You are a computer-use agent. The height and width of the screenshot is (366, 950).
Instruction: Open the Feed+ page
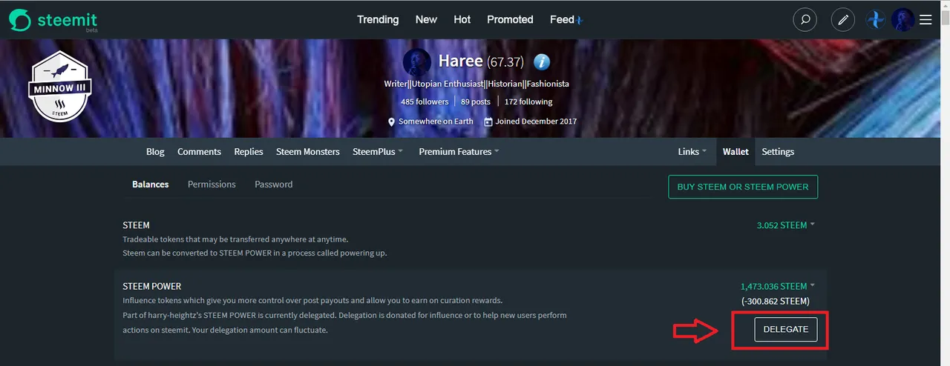point(566,20)
